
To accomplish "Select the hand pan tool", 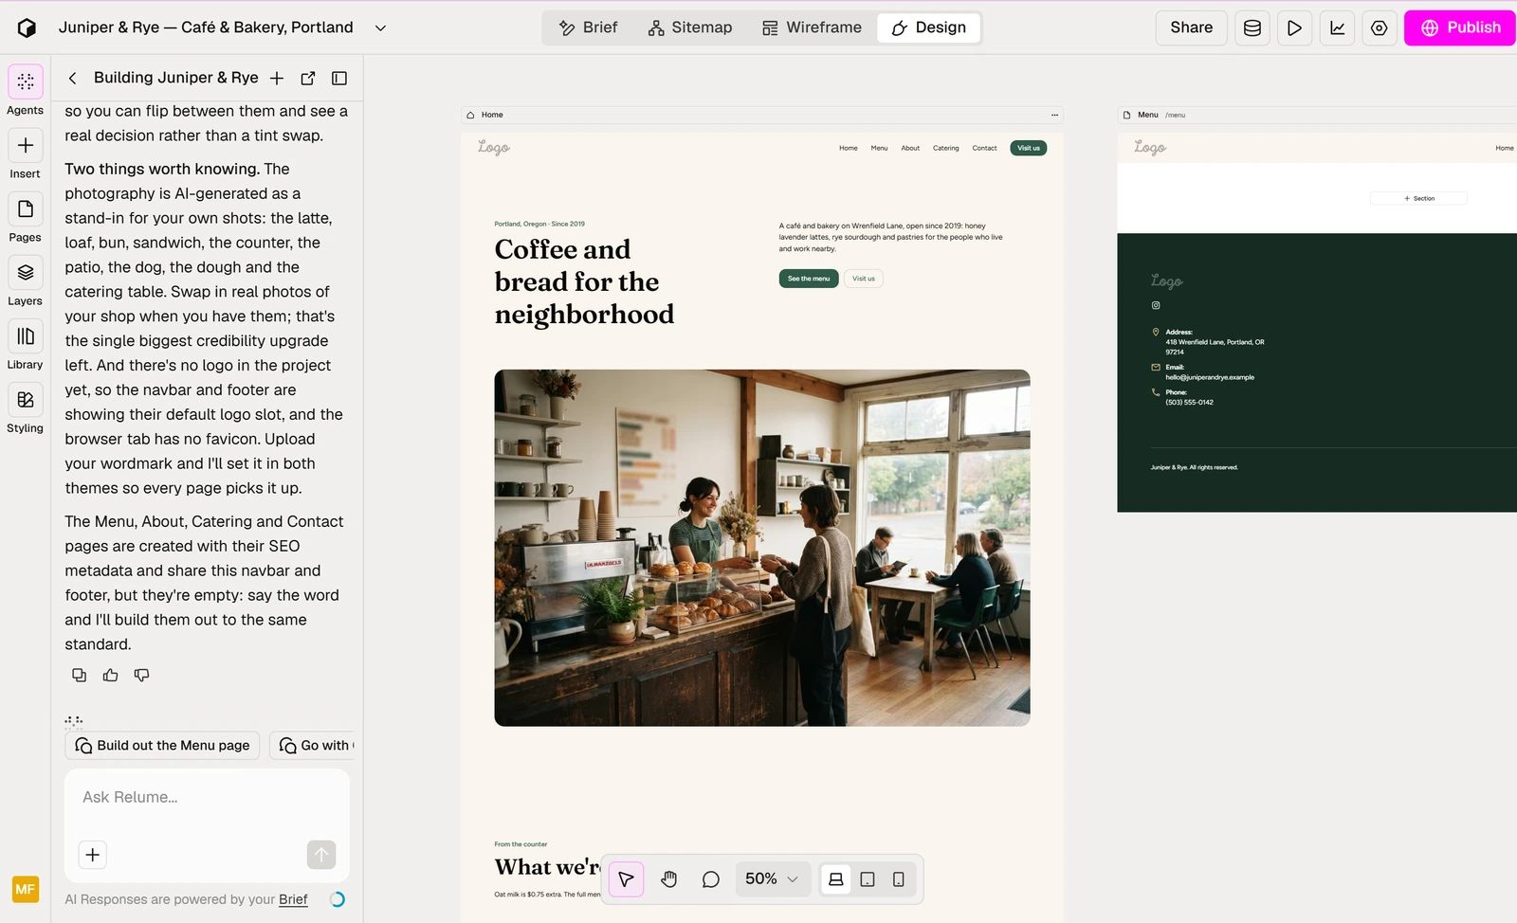I will 669,879.
